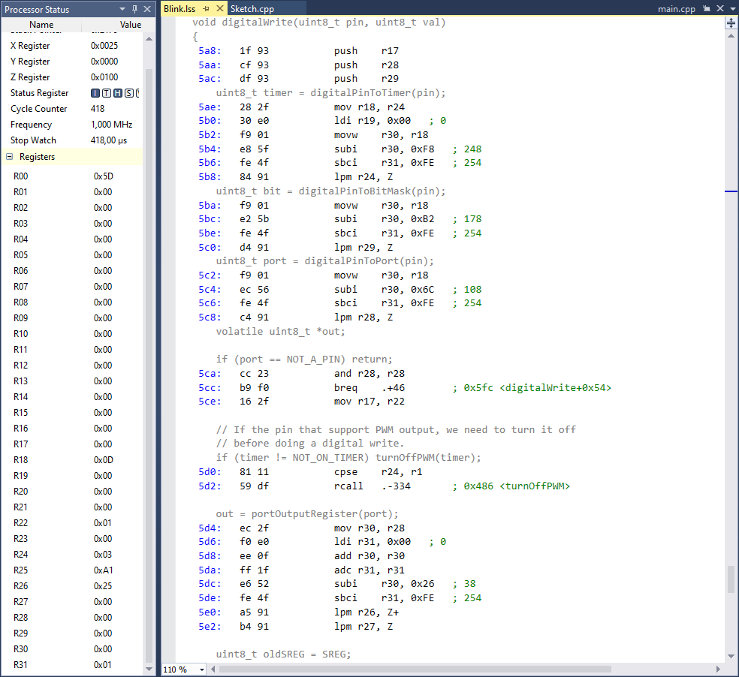Click the split-editor handle above the scrollbar
The width and height of the screenshot is (739, 677).
pos(731,23)
